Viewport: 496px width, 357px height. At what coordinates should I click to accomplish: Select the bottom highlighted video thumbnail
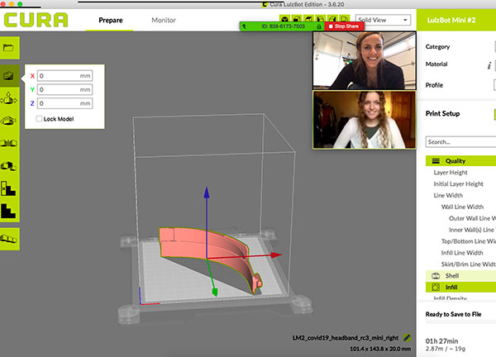(365, 120)
